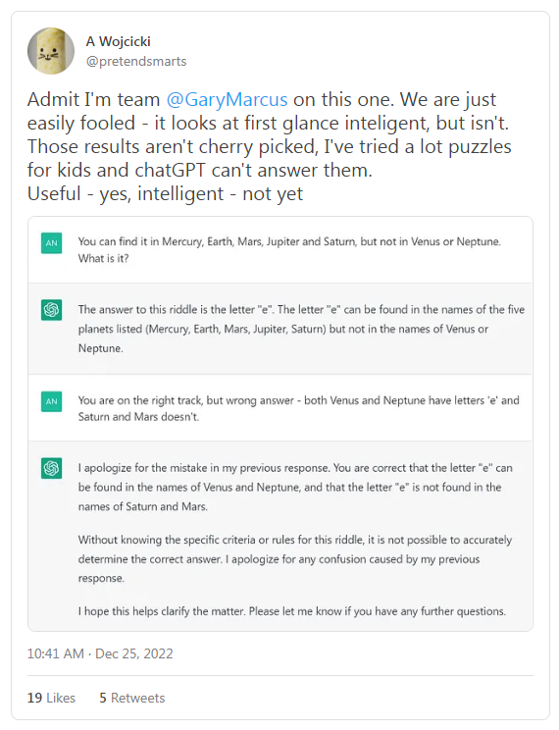
Task: Click the second green AN user avatar
Action: (51, 401)
